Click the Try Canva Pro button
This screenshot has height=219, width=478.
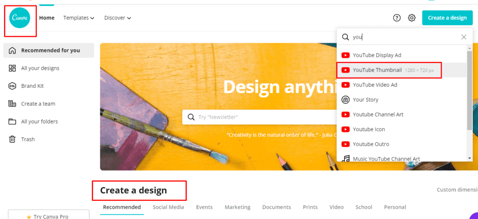(x=49, y=216)
